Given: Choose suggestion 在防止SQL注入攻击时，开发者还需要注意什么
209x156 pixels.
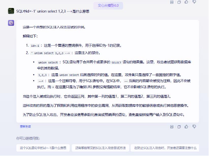Looking at the screenshot, I should (x=165, y=148).
